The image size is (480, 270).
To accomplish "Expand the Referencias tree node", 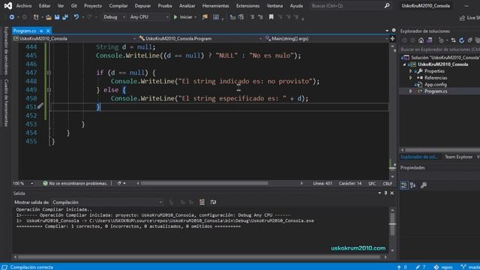I will tap(411, 78).
